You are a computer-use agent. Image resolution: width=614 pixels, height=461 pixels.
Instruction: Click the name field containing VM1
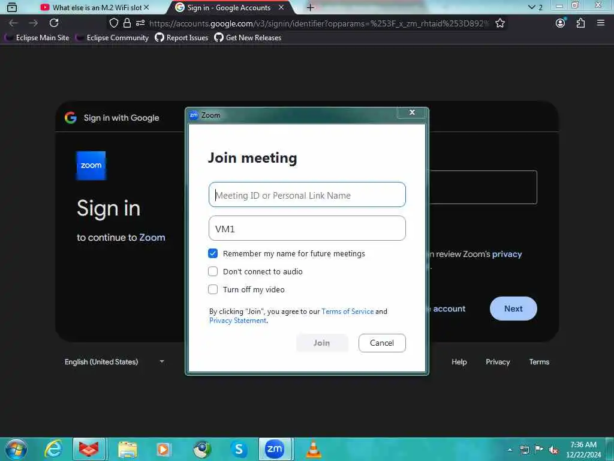307,228
